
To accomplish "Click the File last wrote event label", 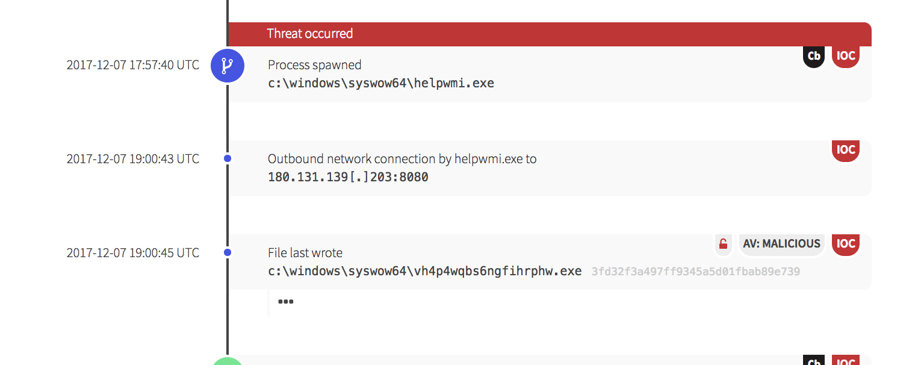I will pyautogui.click(x=305, y=253).
